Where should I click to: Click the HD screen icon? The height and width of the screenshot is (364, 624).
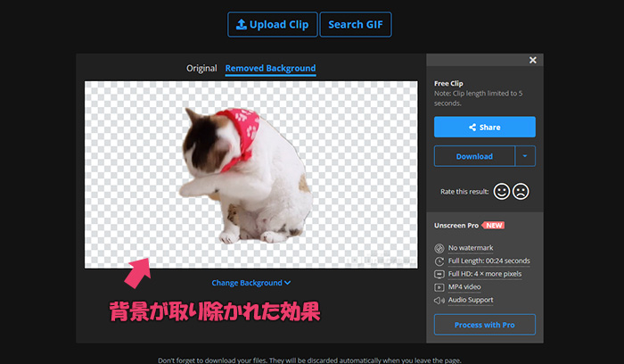tap(439, 275)
